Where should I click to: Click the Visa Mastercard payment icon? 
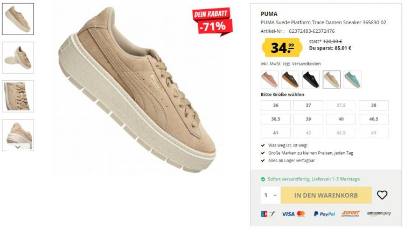pos(294,214)
